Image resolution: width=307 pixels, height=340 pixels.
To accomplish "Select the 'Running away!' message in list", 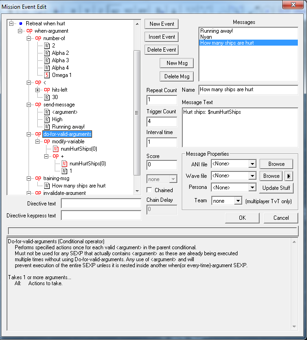I will point(248,31).
